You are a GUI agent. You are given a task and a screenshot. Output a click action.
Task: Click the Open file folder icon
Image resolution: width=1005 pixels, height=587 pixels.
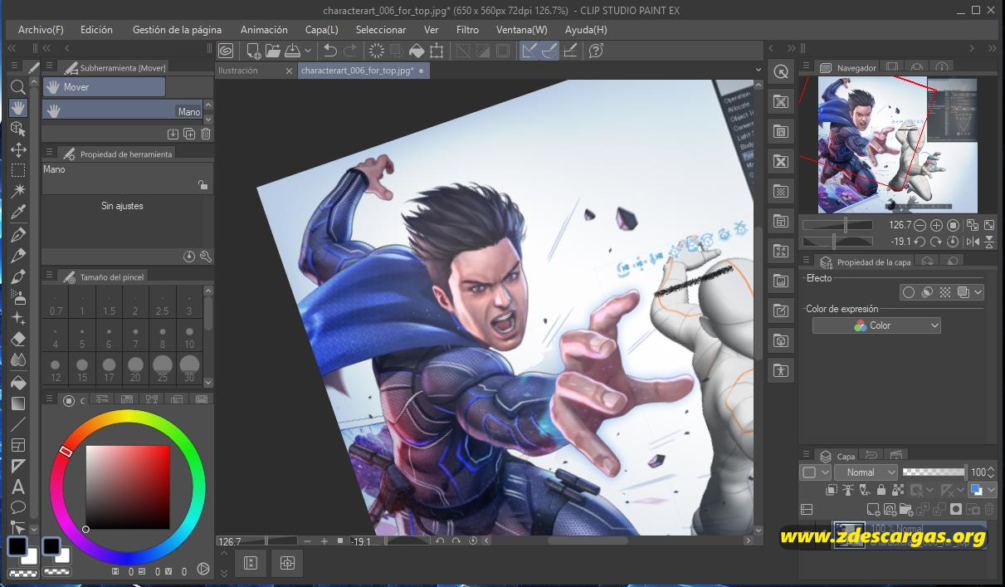click(272, 51)
